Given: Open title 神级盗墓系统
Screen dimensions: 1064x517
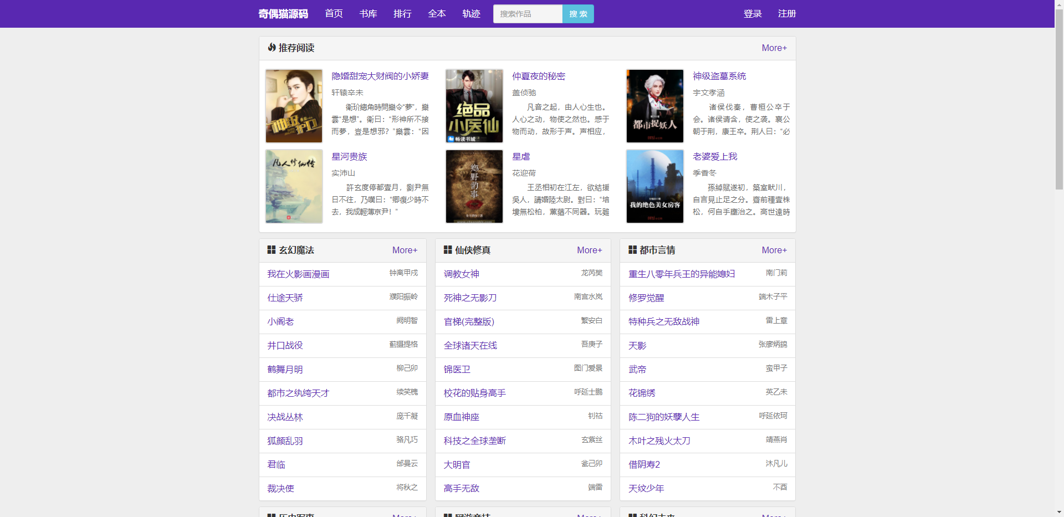Looking at the screenshot, I should coord(719,76).
